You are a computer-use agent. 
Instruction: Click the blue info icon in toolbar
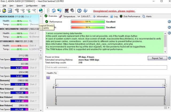[x=85, y=11]
